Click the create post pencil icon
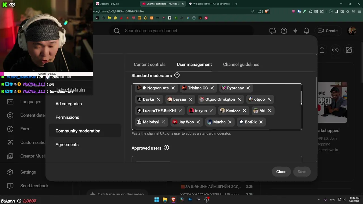The image size is (363, 204). 349,50
